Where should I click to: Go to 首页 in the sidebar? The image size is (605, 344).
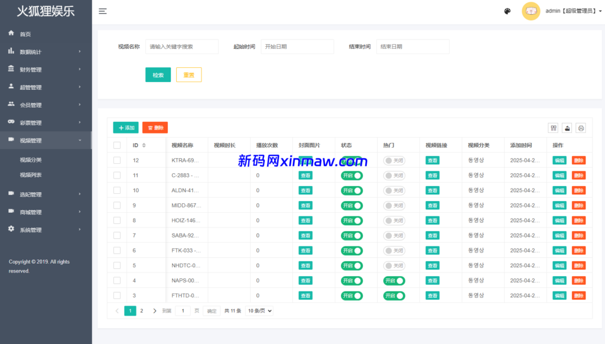coord(25,34)
